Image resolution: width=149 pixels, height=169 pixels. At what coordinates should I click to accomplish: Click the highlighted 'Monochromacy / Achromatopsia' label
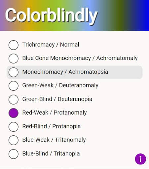65,72
